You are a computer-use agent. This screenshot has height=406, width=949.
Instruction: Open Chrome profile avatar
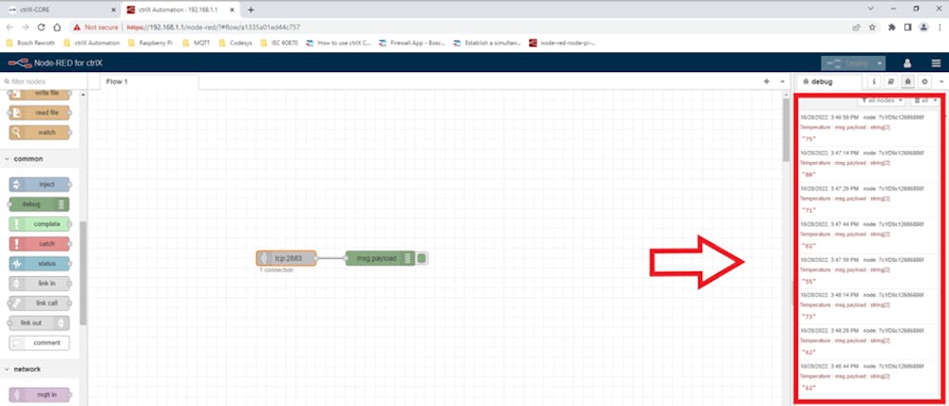923,28
